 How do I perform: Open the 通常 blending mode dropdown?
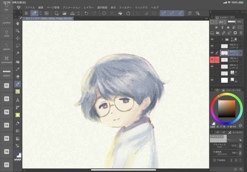click(223, 22)
